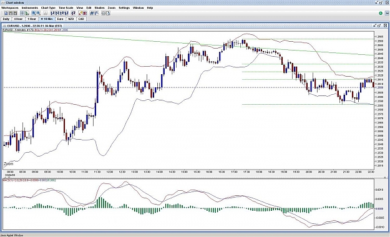Viewport: 390px width, 237px height.
Task: Click the first toolbar icon, new chart page
Action: tap(6, 13)
